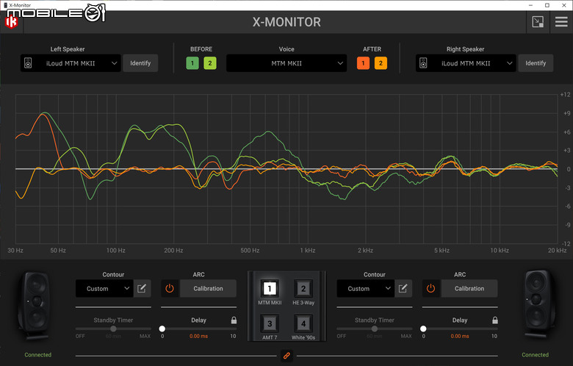Toggle the speaker link chain icon
This screenshot has width=573, height=366.
tap(286, 356)
